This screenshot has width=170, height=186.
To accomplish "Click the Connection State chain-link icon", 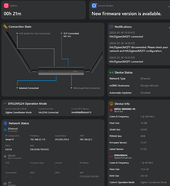I will click(5, 26).
